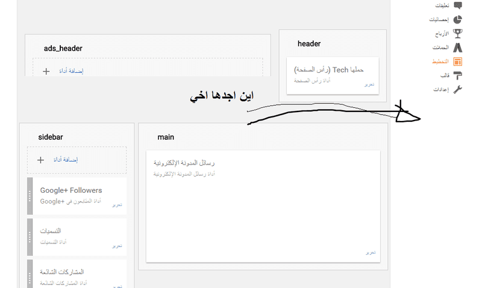Select the layout (التخطيط) orange icon
Screen dimensions: 482x288
point(458,61)
